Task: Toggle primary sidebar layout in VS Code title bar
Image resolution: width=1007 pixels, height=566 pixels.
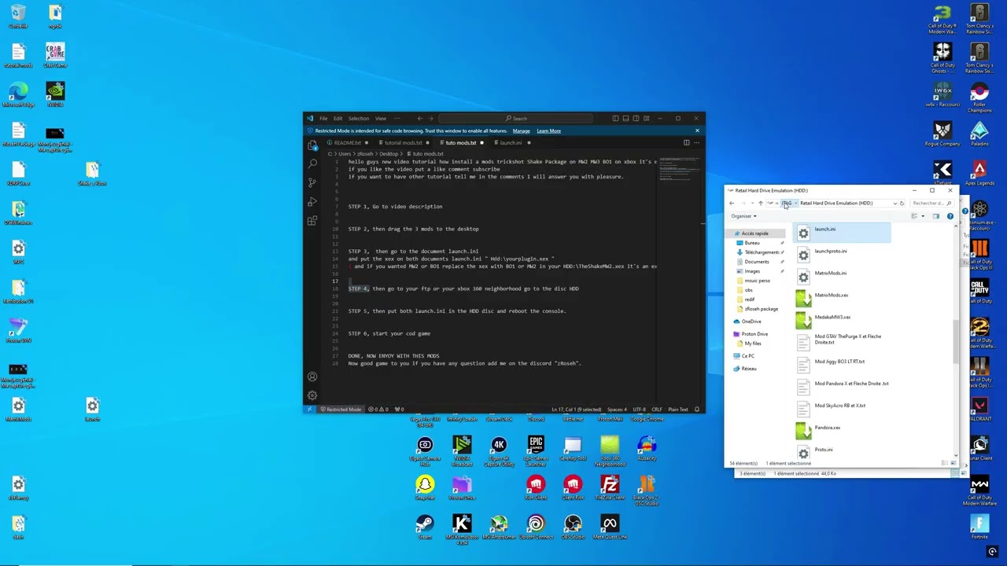Action: (615, 119)
